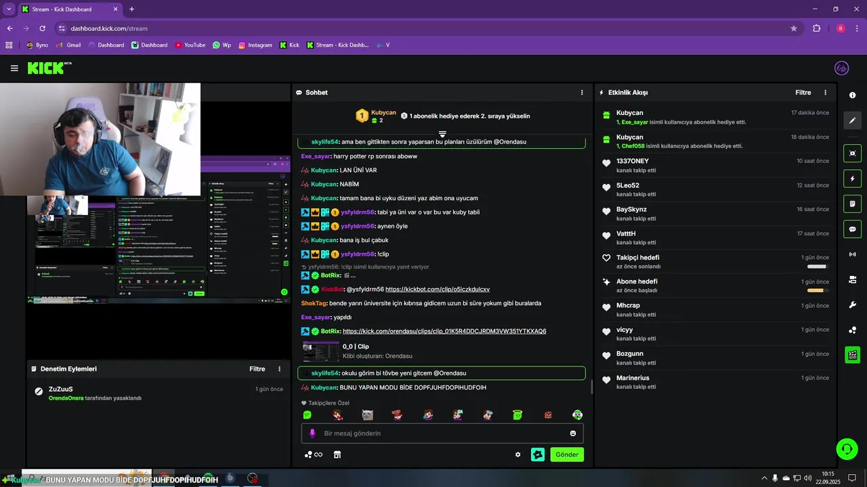Click the channel points icon in sidebar
The height and width of the screenshot is (487, 867).
click(x=853, y=330)
